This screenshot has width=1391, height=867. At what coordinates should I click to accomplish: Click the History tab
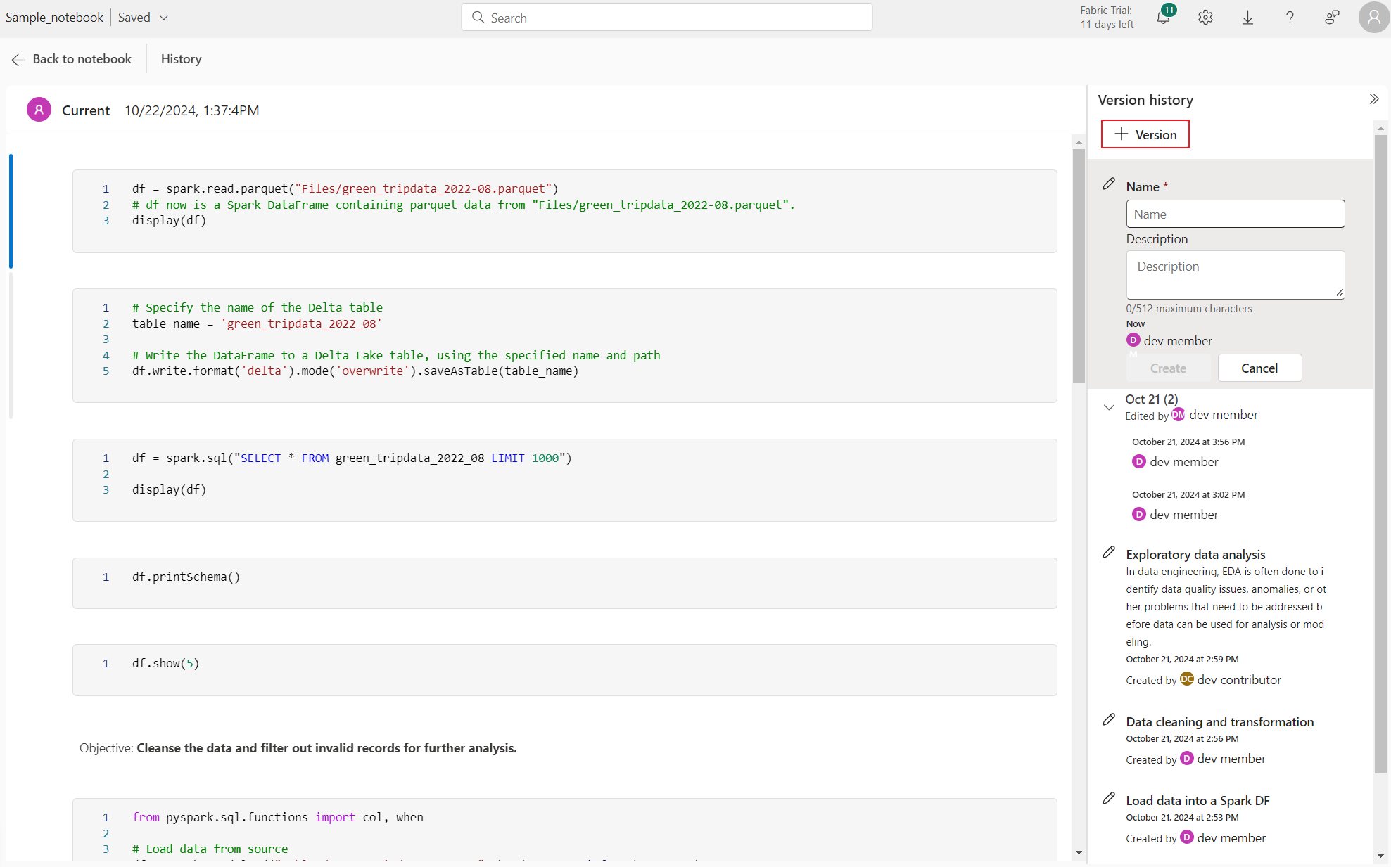pos(181,59)
